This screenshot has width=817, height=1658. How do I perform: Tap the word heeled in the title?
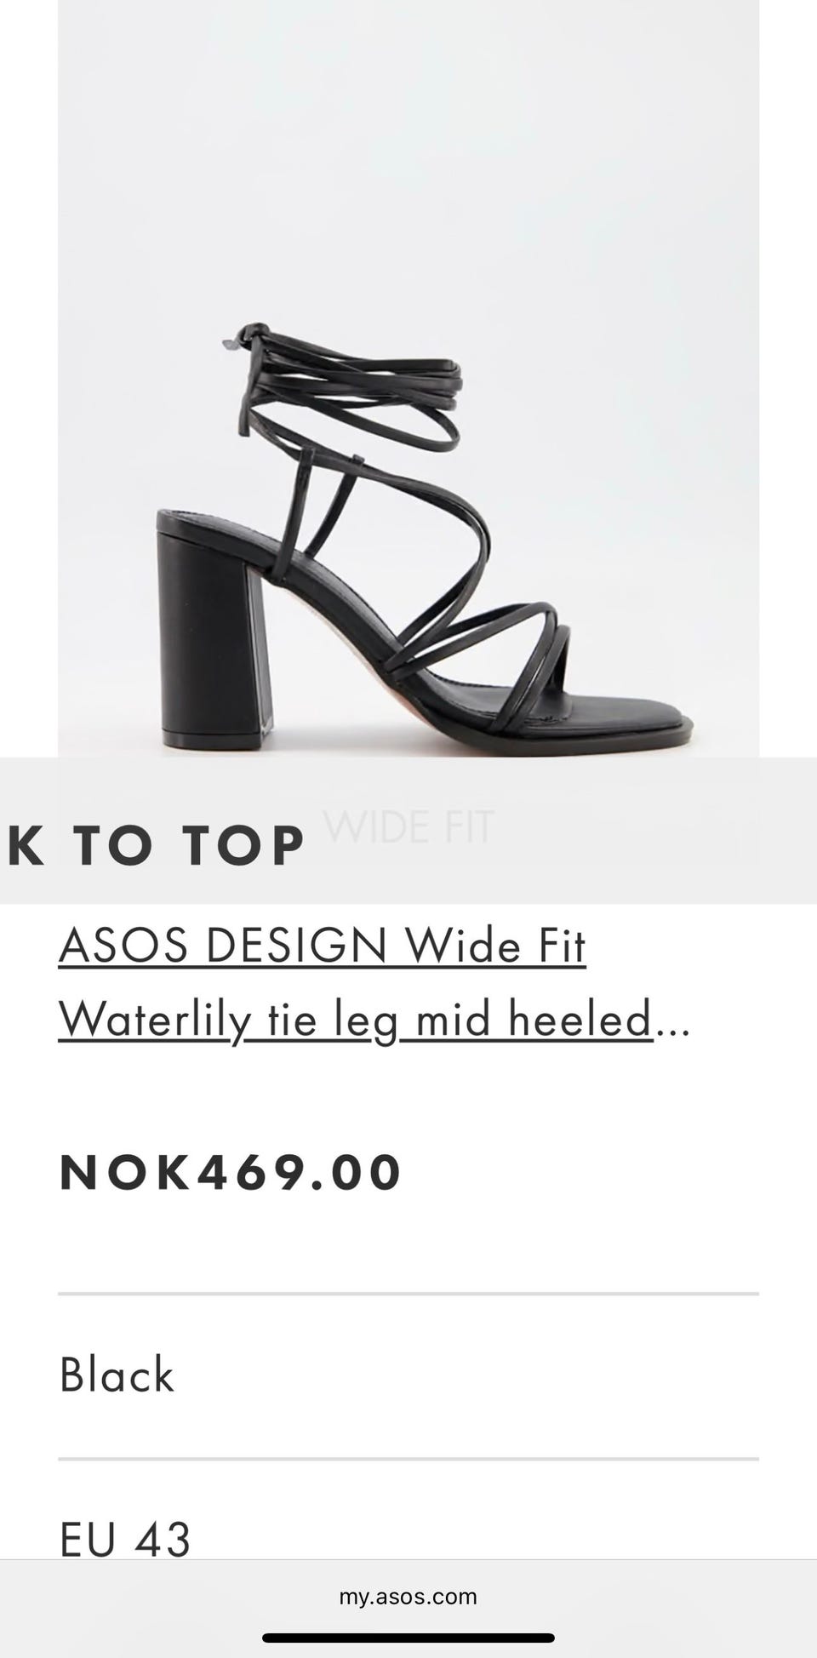(580, 1019)
